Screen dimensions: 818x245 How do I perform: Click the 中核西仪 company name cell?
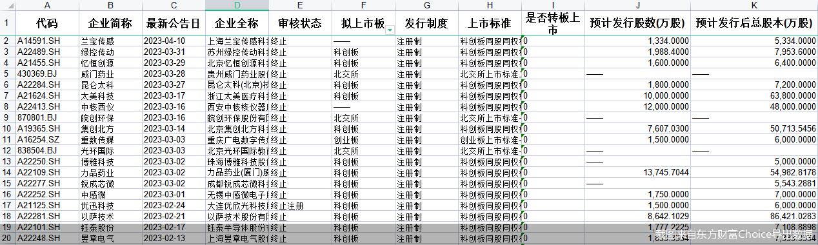click(110, 107)
